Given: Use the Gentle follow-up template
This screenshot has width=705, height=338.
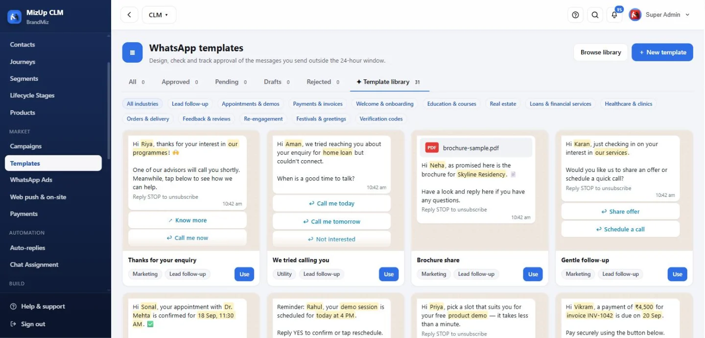Looking at the screenshot, I should 678,274.
